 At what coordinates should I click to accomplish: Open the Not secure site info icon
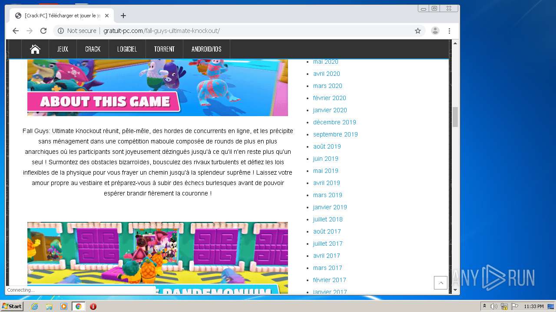pos(61,31)
